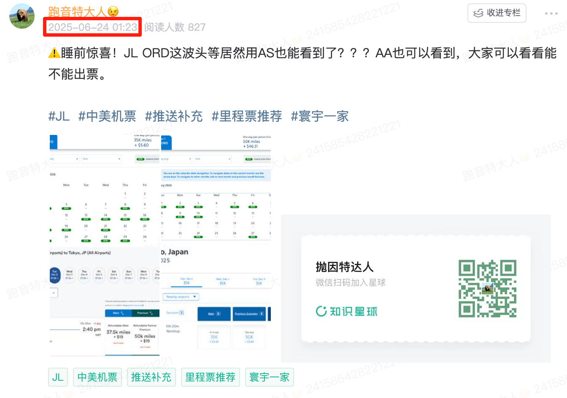
Task: Click the 收进专栏 button
Action: [497, 13]
